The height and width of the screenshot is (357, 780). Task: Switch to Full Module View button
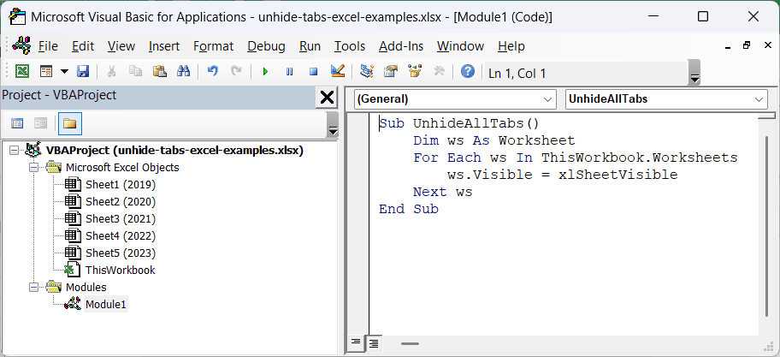pyautogui.click(x=373, y=342)
